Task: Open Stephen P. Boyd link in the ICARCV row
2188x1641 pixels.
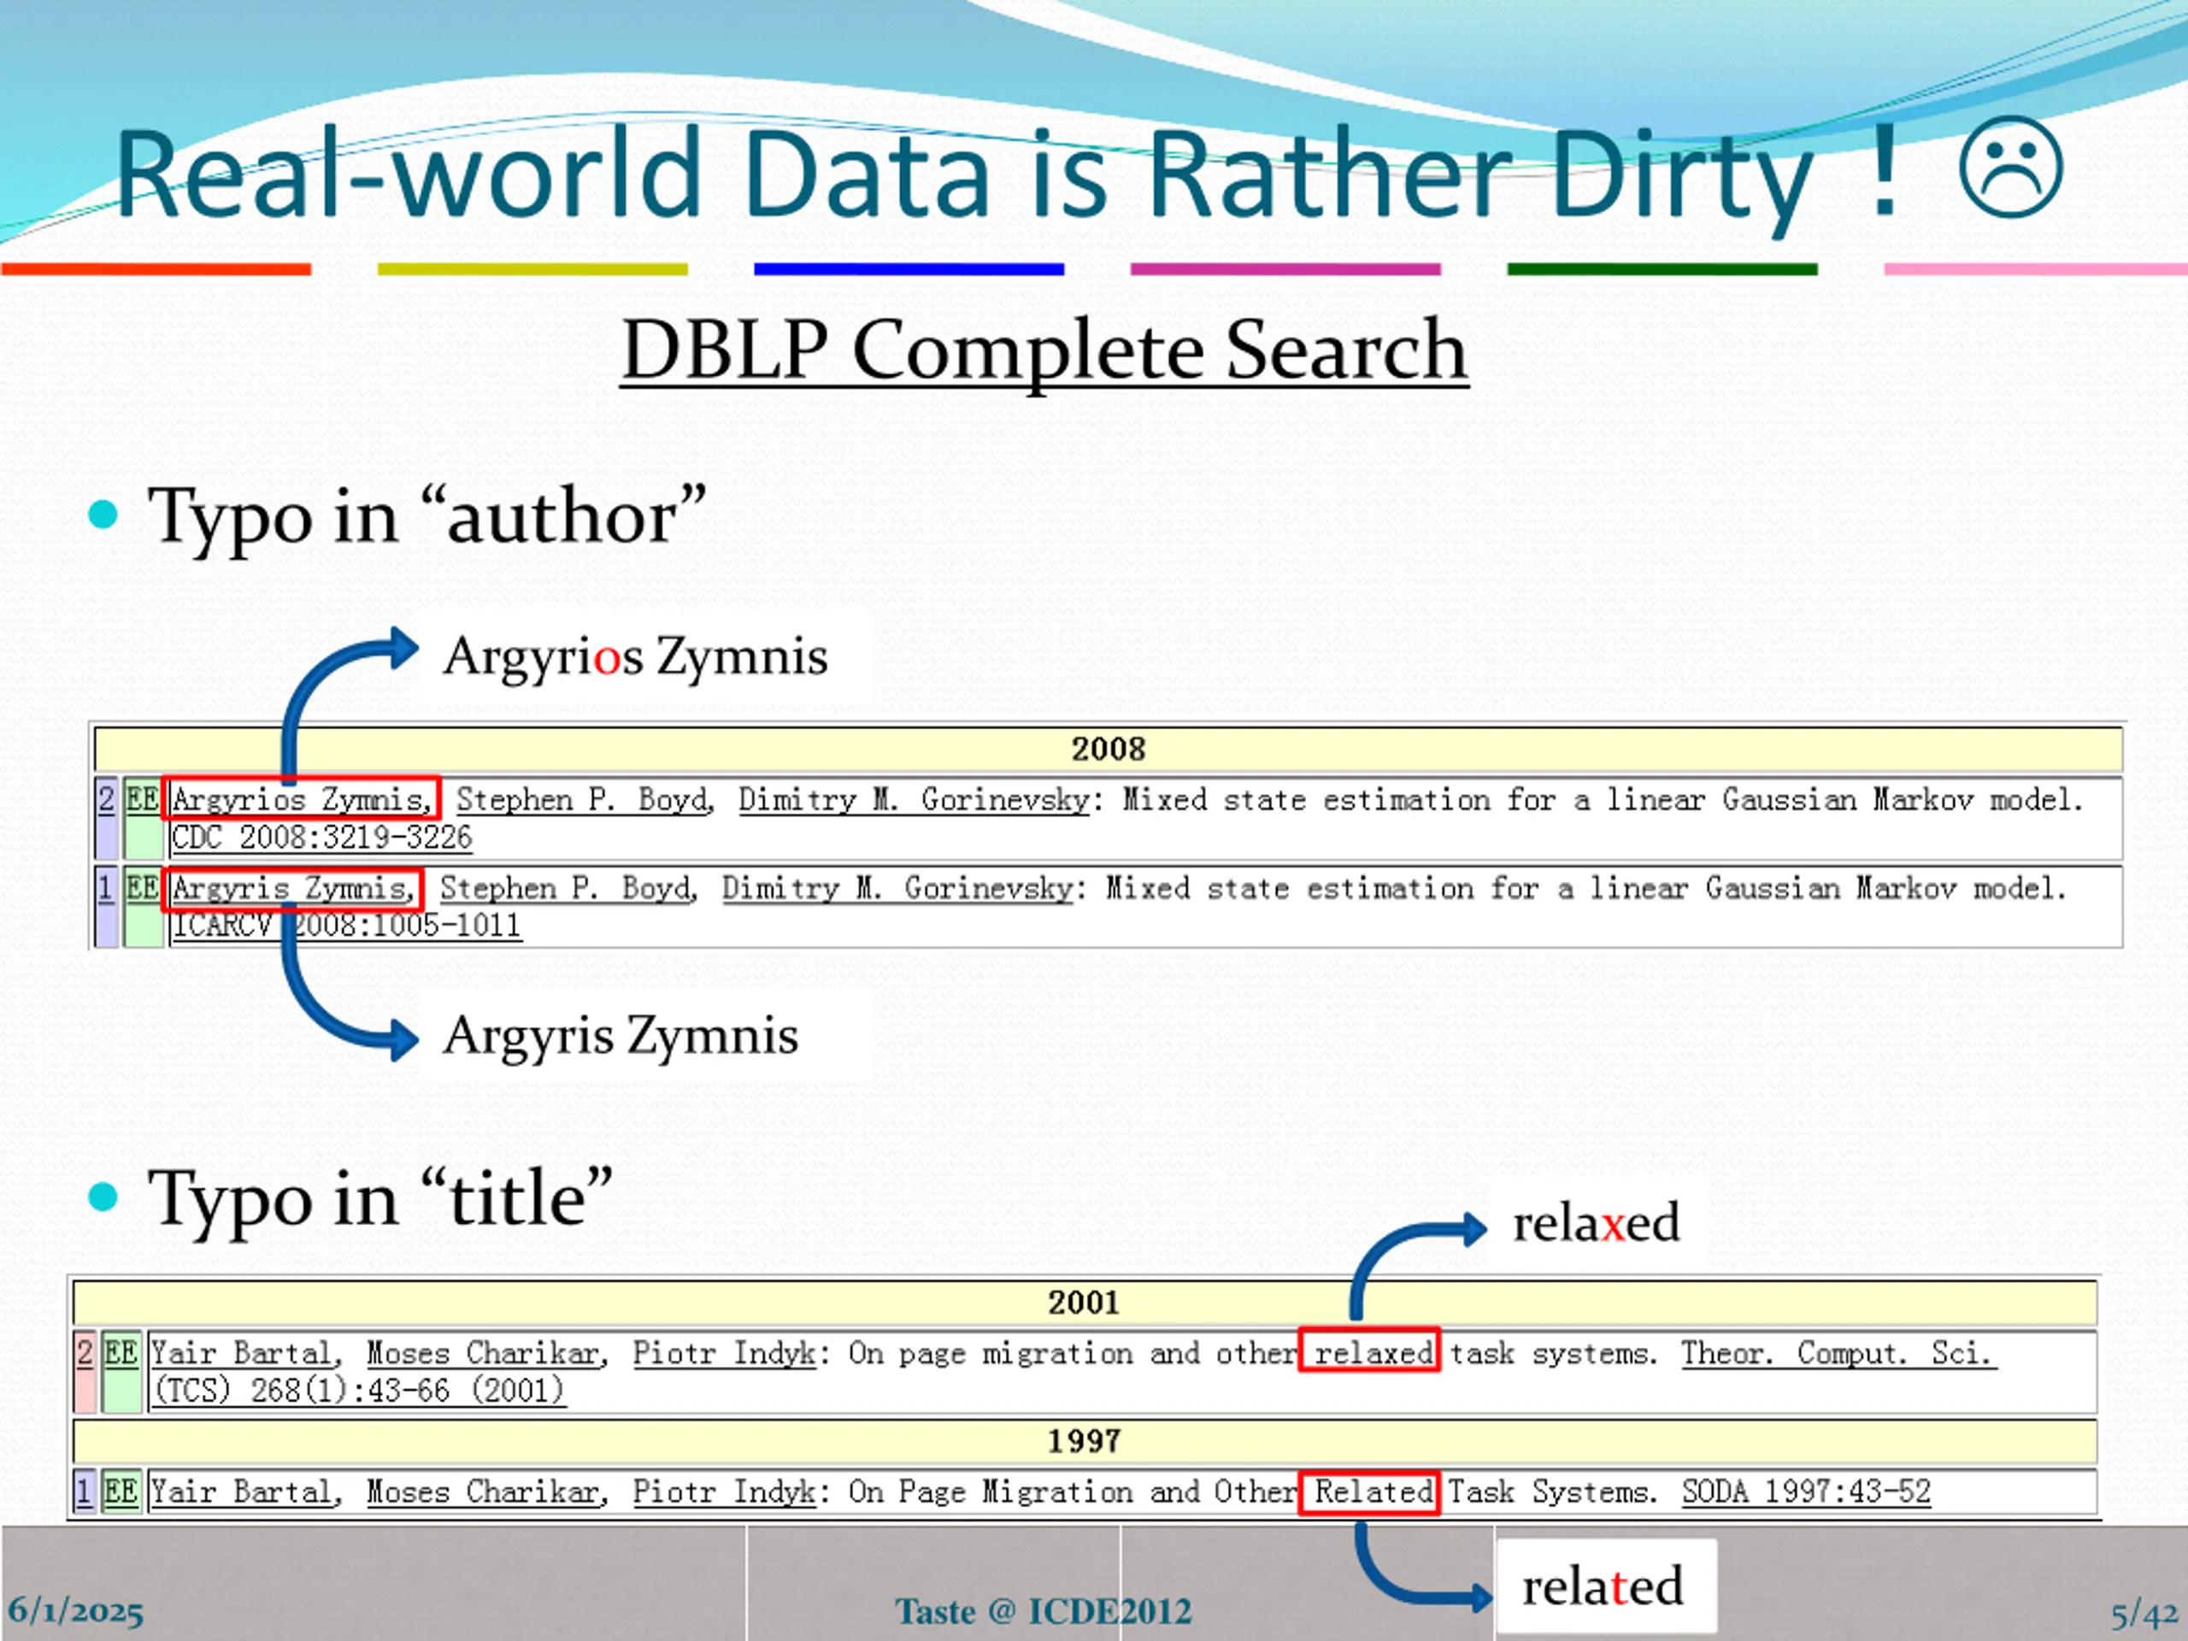Action: tap(568, 888)
